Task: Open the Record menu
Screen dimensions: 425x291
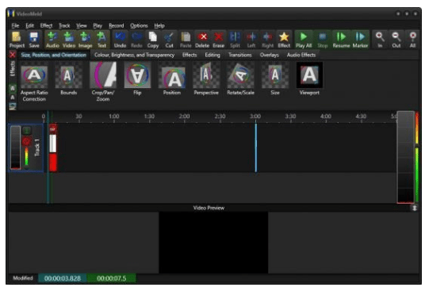Action: (116, 25)
